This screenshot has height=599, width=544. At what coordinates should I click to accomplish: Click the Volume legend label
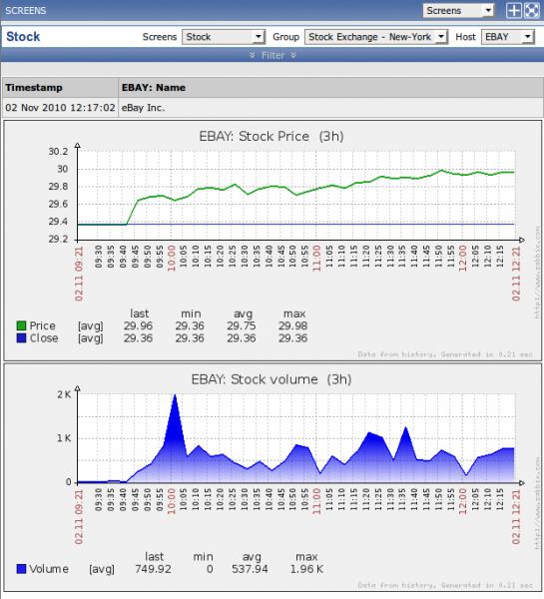49,569
